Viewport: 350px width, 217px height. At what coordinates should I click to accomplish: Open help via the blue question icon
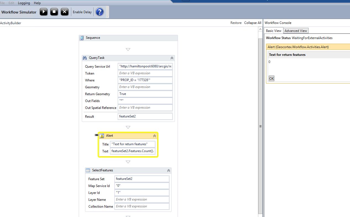(99, 12)
